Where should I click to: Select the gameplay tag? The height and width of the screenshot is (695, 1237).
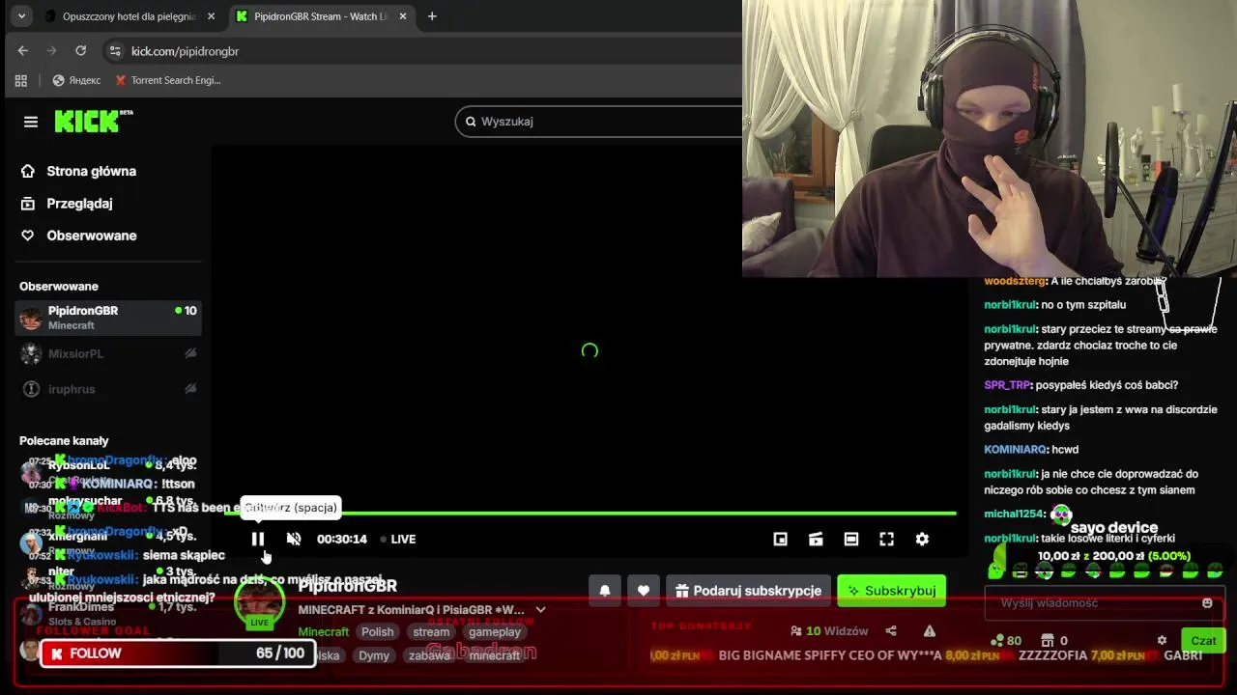[x=495, y=632]
